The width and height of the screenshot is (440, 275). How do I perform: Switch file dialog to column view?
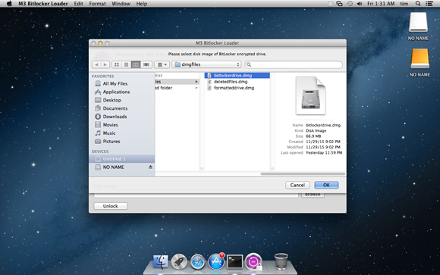pos(136,64)
